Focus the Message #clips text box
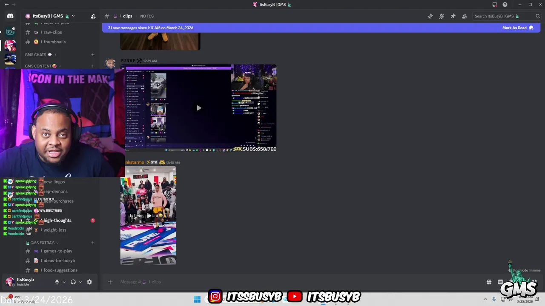This screenshot has width=545, height=306. click(x=298, y=282)
